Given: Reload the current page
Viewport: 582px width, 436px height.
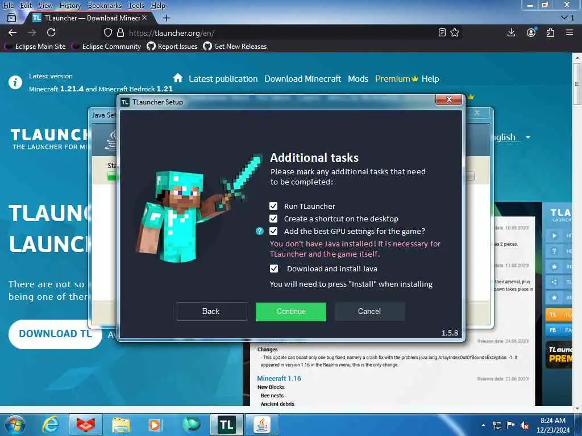Looking at the screenshot, I should [x=51, y=32].
